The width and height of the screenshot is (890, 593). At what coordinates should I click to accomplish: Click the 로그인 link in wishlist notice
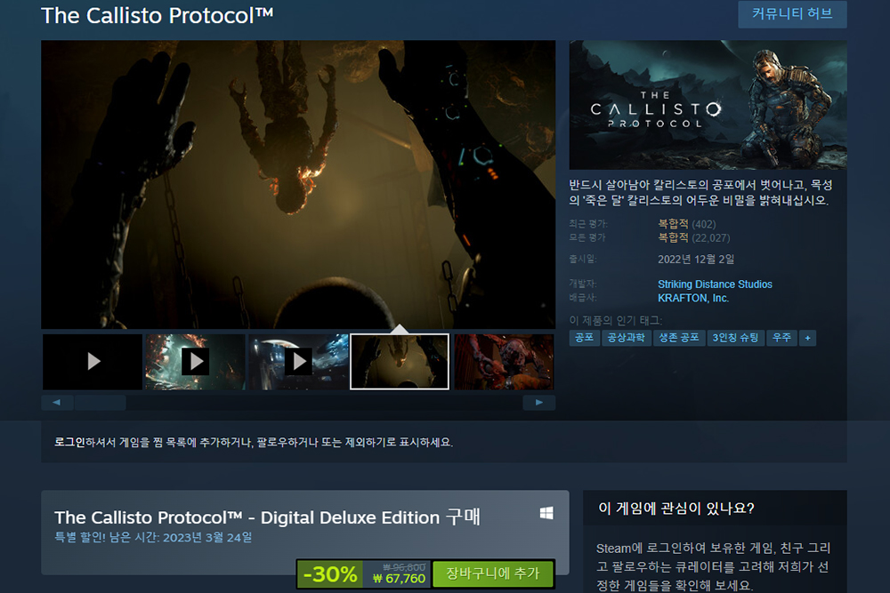69,442
